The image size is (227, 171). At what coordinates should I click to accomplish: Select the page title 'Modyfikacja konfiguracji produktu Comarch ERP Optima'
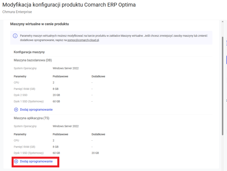click(69, 5)
